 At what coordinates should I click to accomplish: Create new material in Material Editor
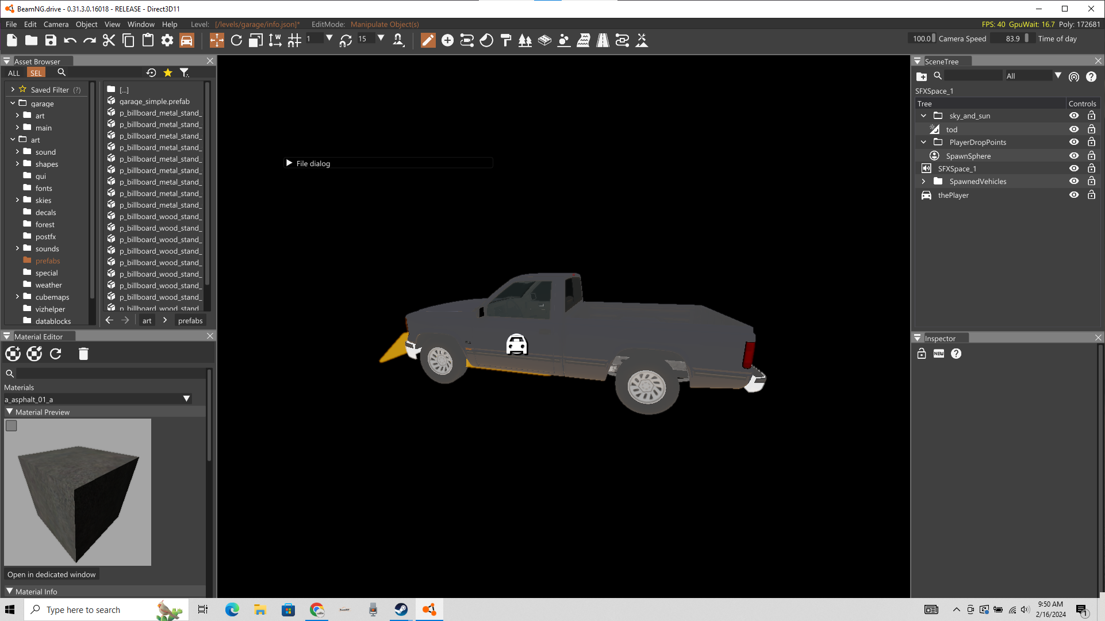(13, 354)
